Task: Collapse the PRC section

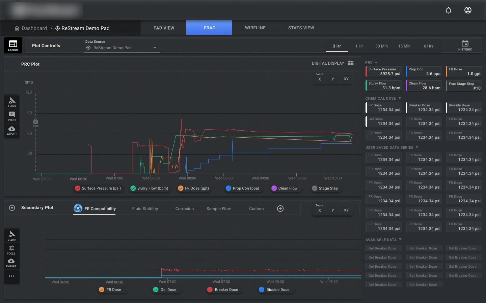Action: pyautogui.click(x=376, y=63)
